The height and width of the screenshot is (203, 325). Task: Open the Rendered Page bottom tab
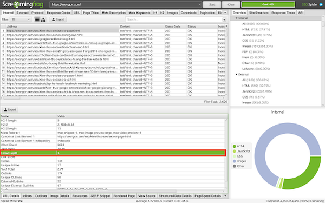pos(124,196)
